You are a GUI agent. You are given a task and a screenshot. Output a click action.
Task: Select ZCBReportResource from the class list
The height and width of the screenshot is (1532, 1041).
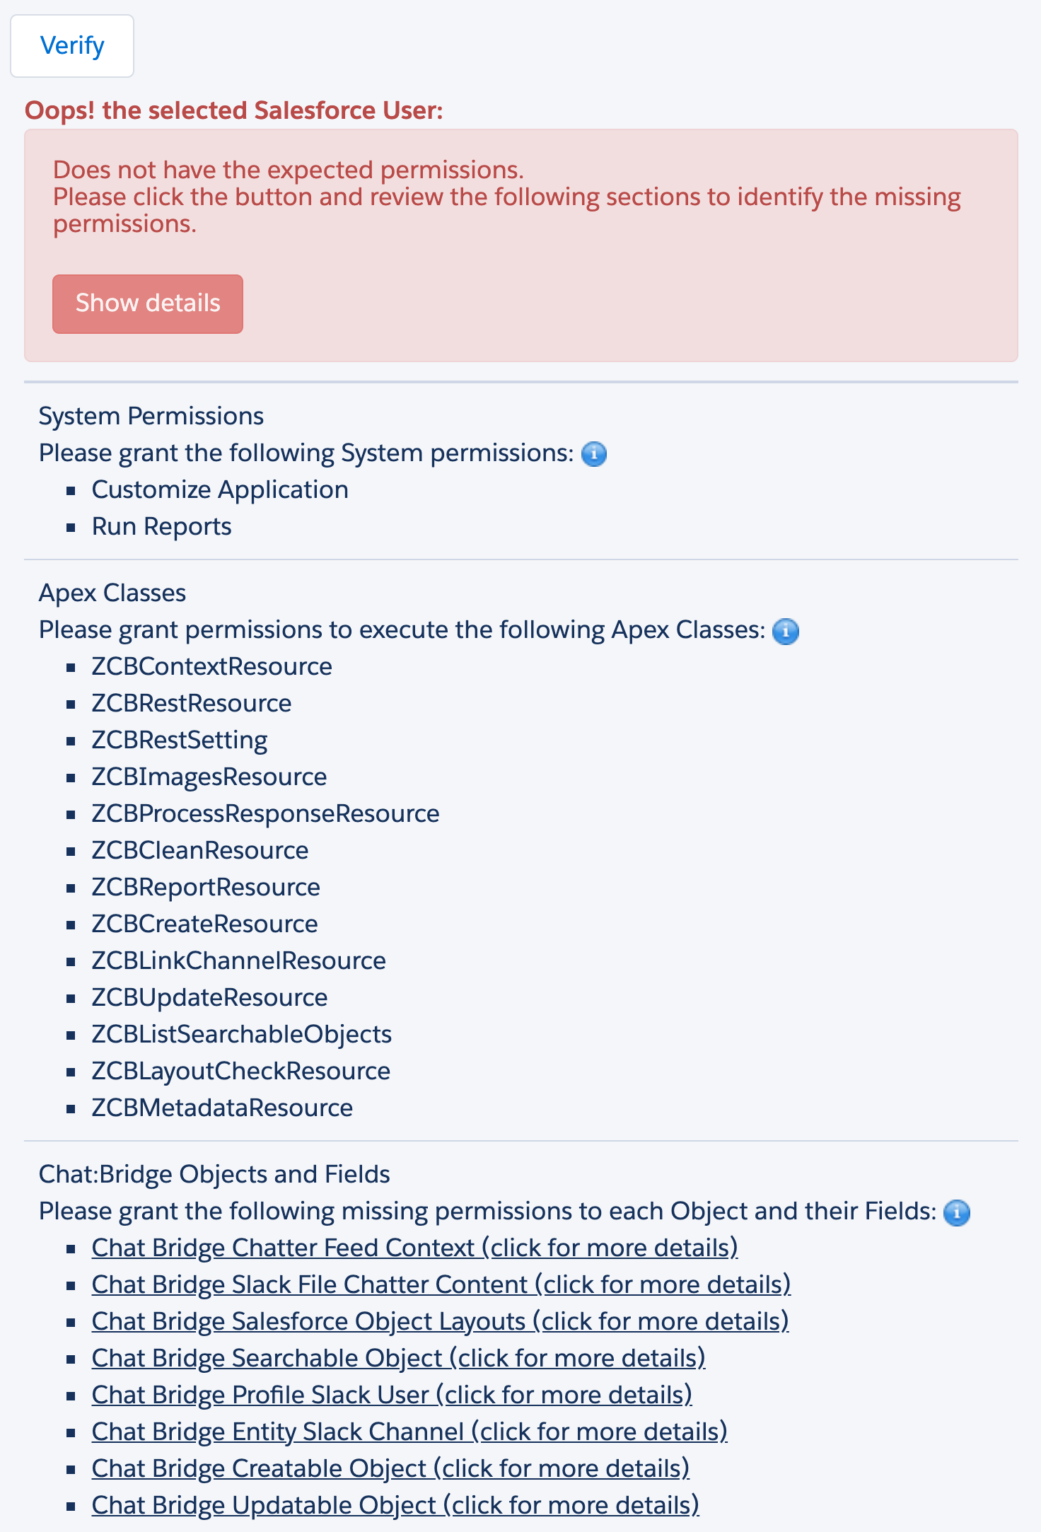tap(205, 887)
